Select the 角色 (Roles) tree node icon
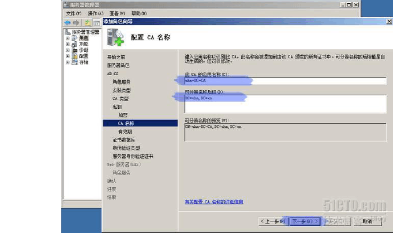 pos(74,39)
